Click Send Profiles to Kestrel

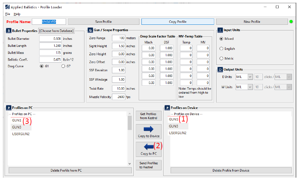point(148,165)
